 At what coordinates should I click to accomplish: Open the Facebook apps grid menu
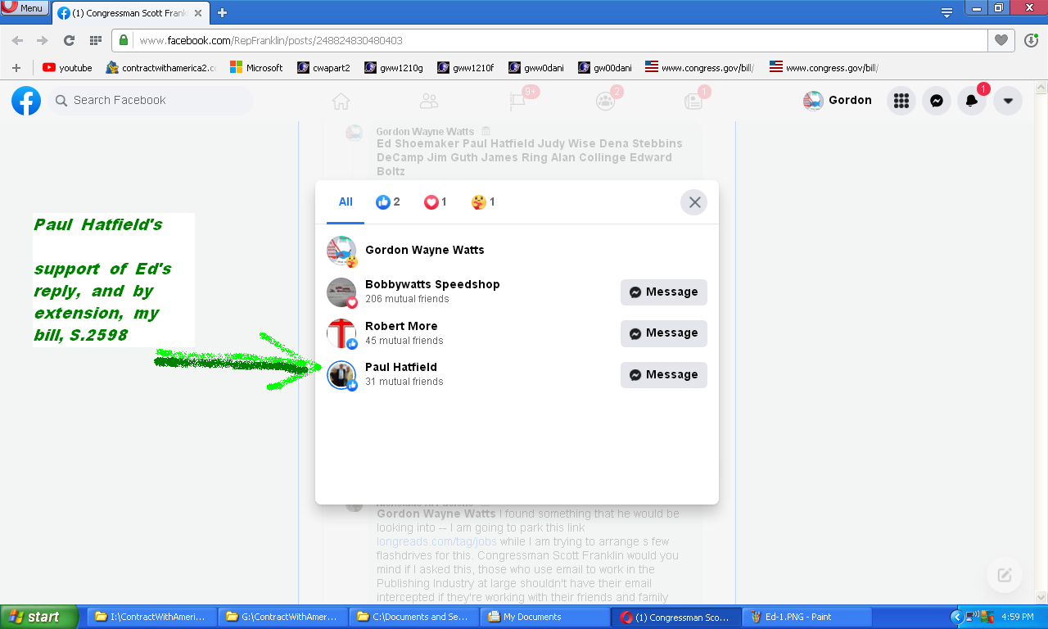901,101
